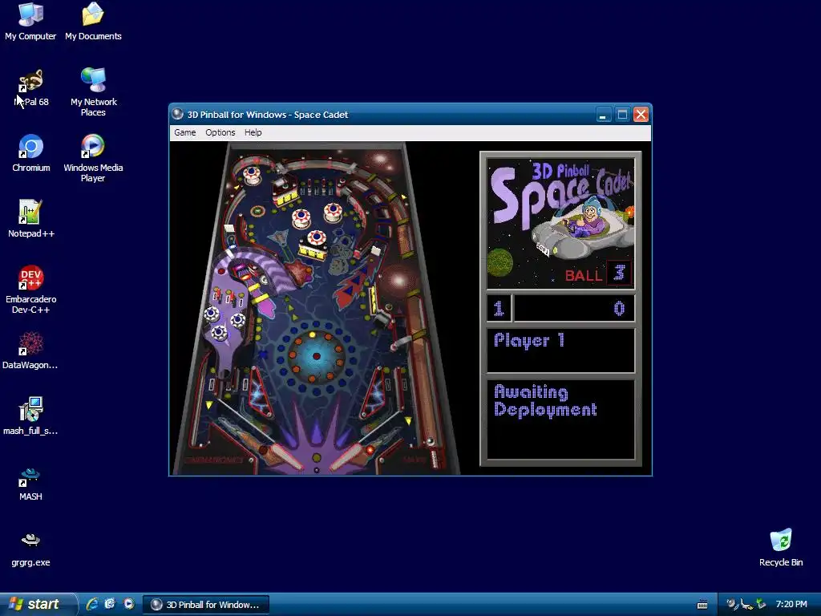Click the media player quick launch icon
The height and width of the screenshot is (616, 821).
[129, 604]
